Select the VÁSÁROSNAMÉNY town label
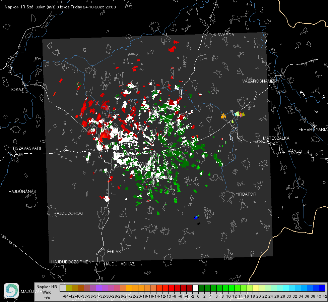 point(261,81)
